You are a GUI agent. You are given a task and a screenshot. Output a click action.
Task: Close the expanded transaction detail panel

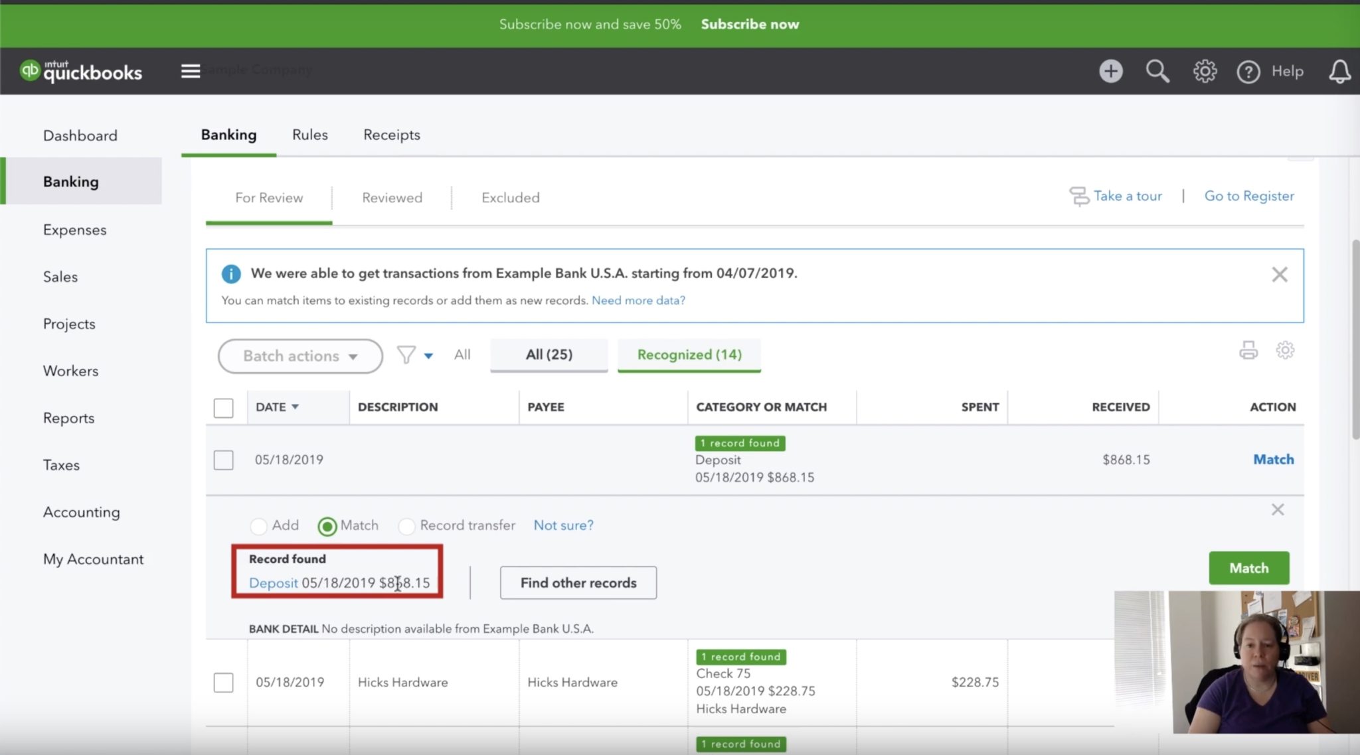coord(1278,510)
